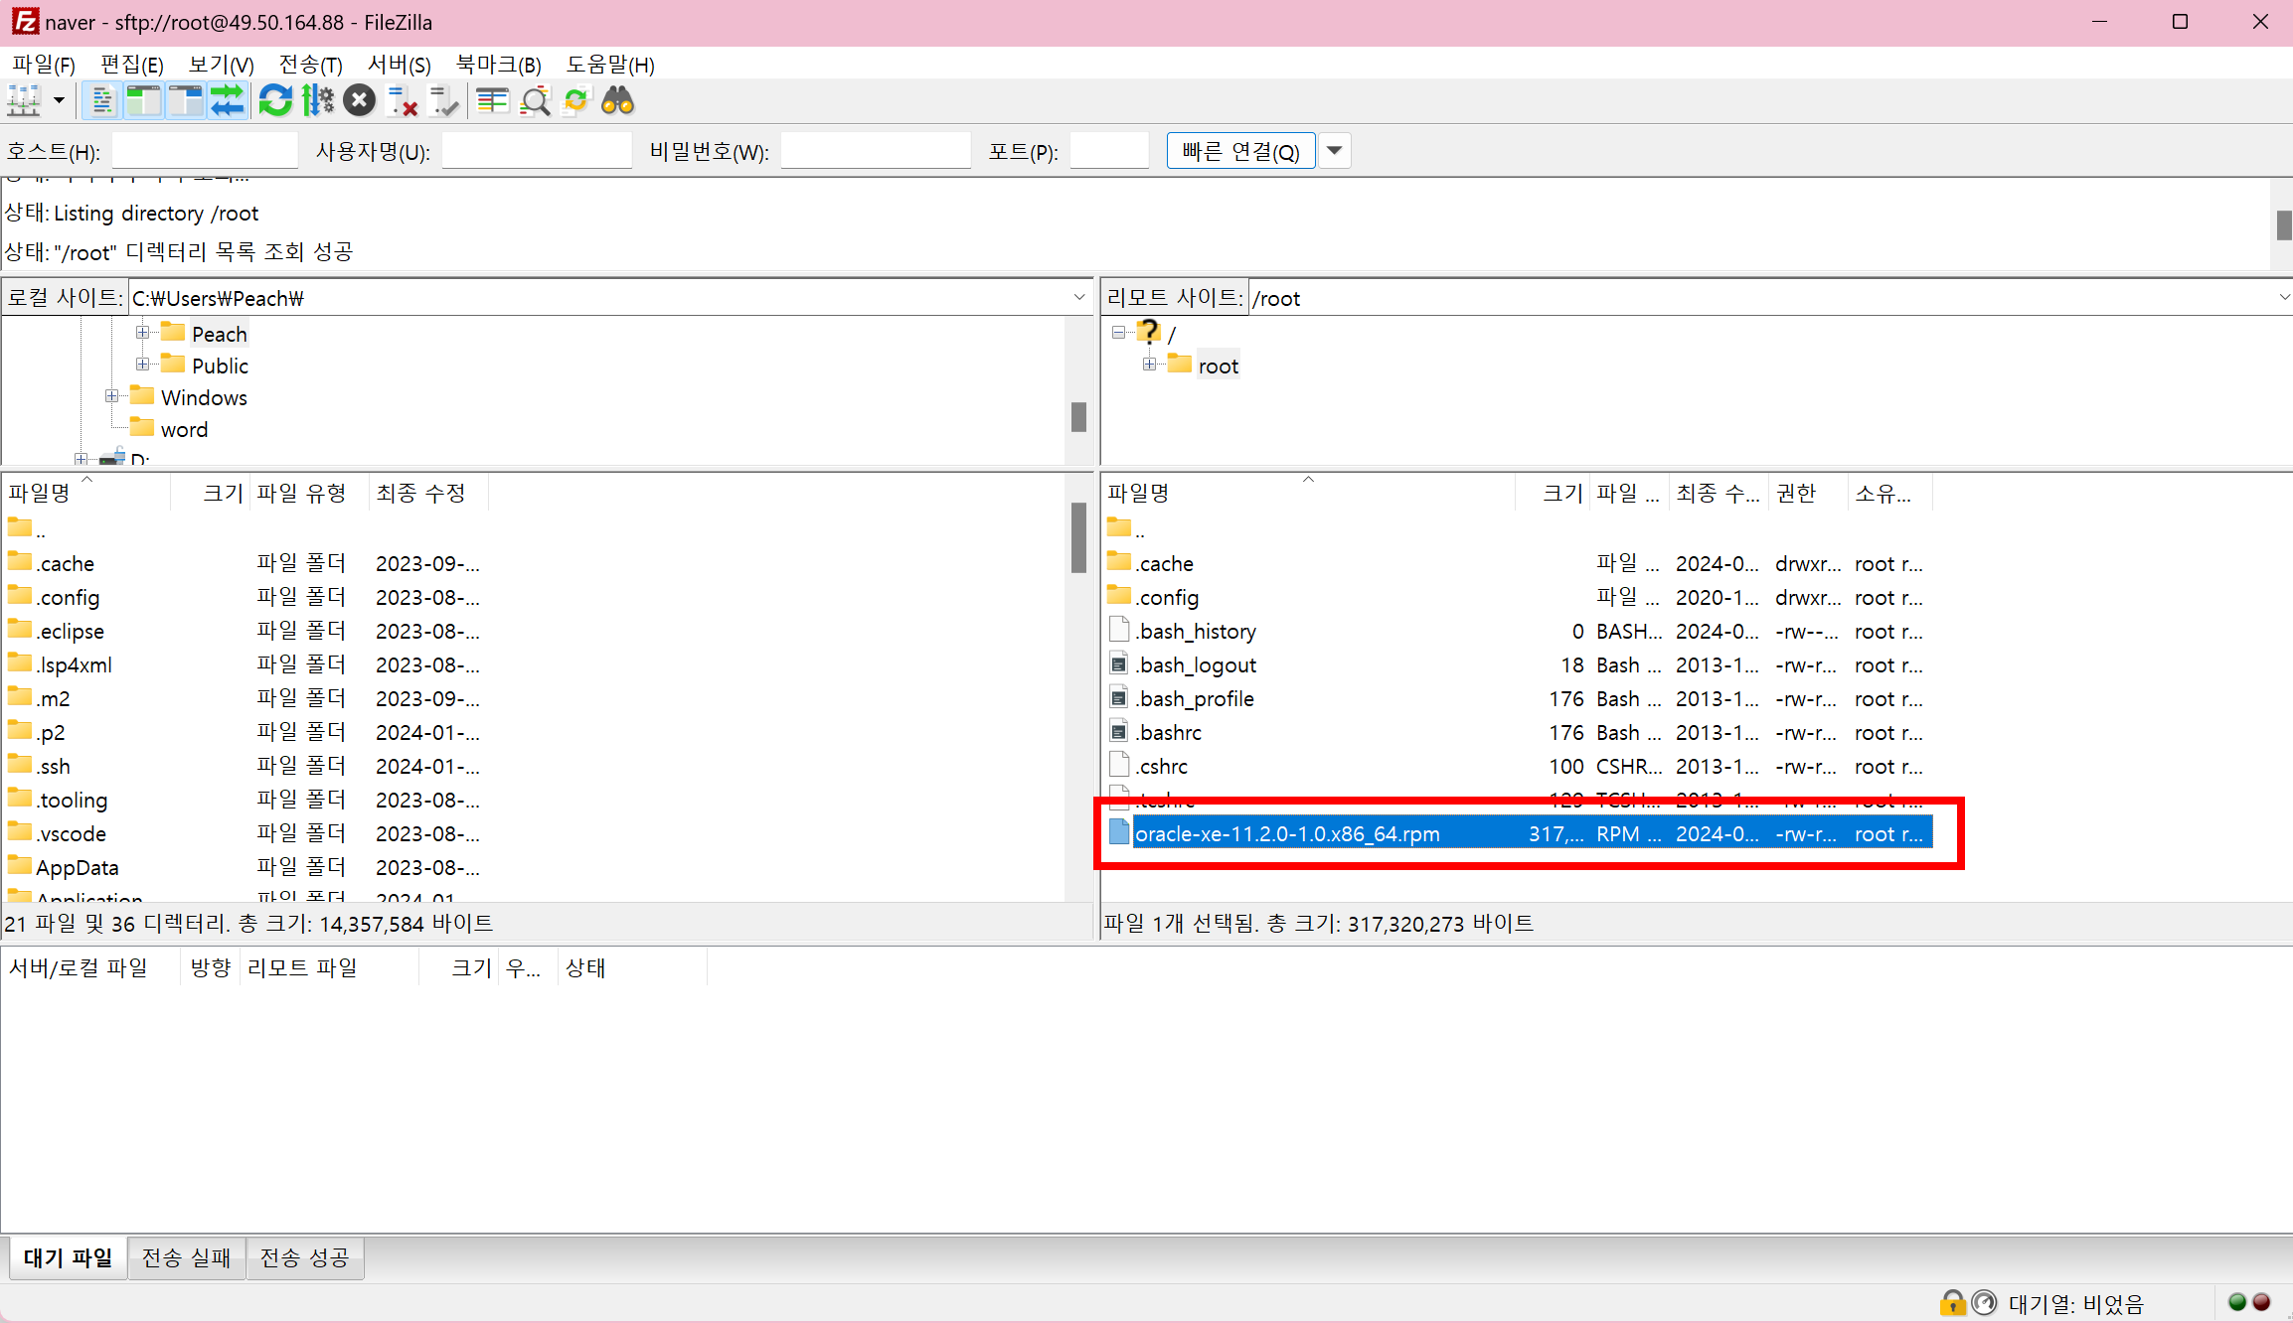Select the .bash_profile remote file
The width and height of the screenshot is (2293, 1323).
1196,699
